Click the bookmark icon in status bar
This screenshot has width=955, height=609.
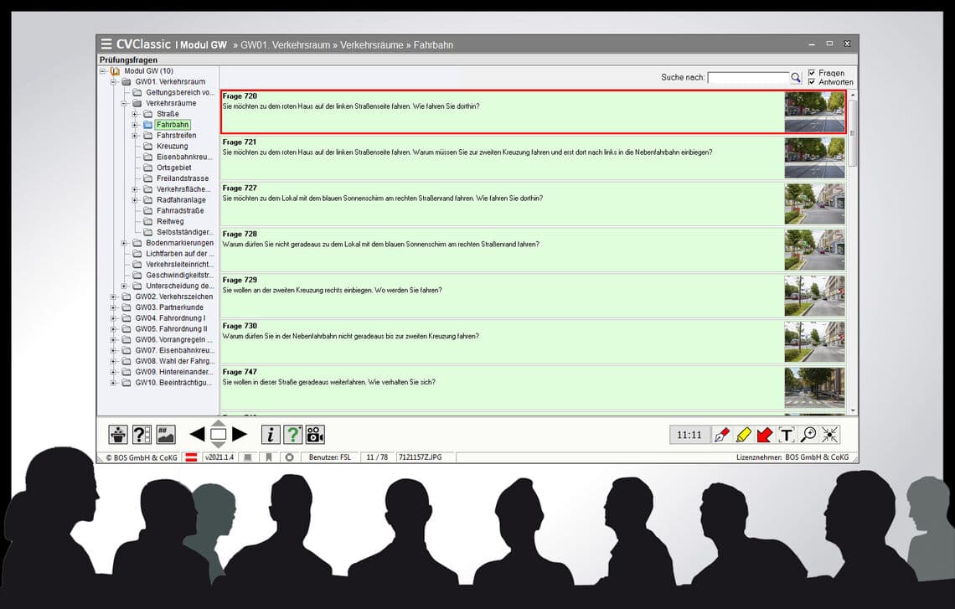pyautogui.click(x=269, y=457)
